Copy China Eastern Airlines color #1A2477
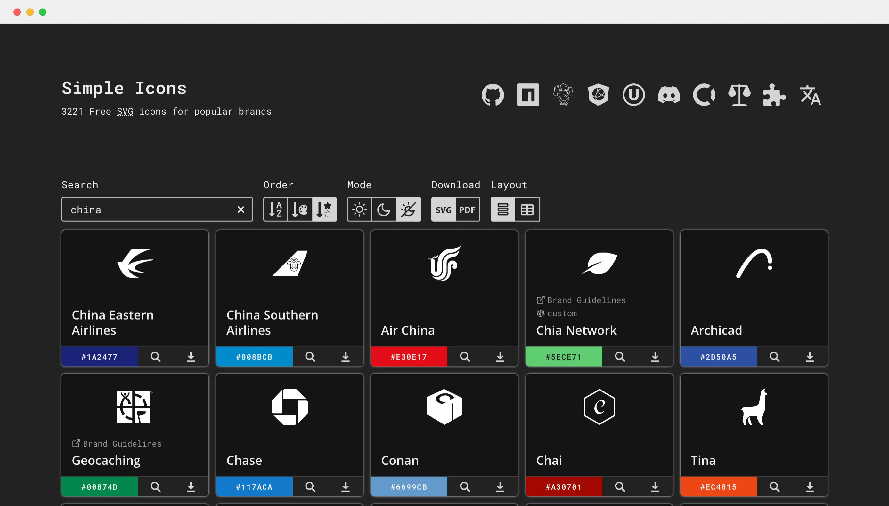This screenshot has height=506, width=889. point(100,357)
